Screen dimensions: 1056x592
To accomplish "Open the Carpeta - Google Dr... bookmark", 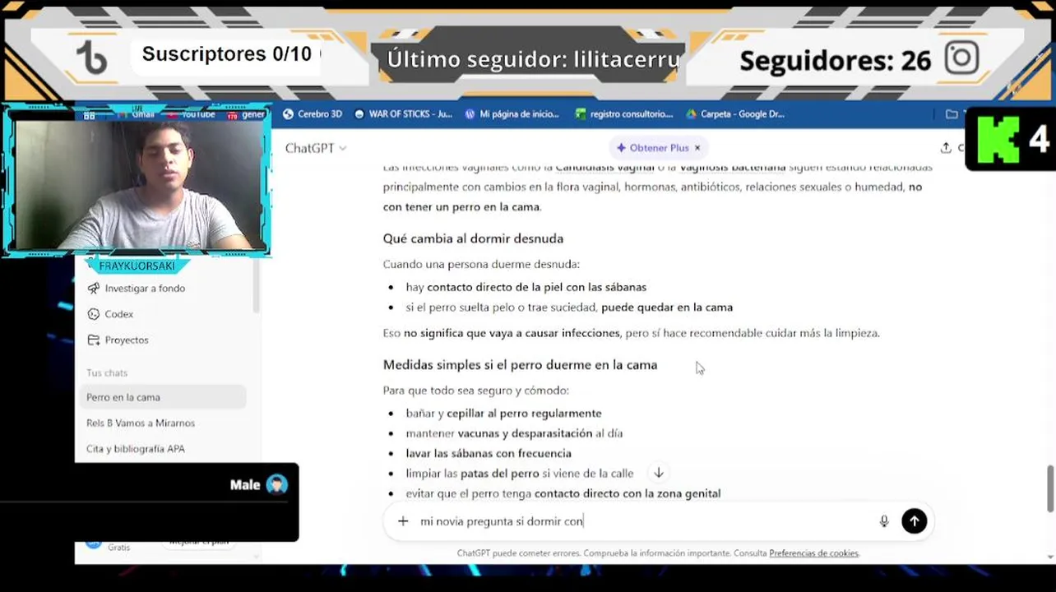I will [x=735, y=114].
